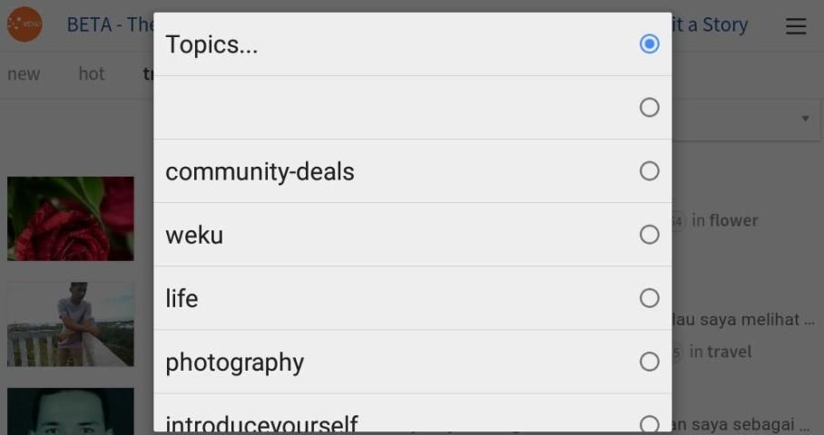Select the blank option radio button

pos(649,108)
